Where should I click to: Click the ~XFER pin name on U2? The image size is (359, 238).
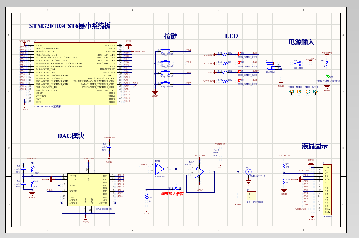tap(103, 203)
